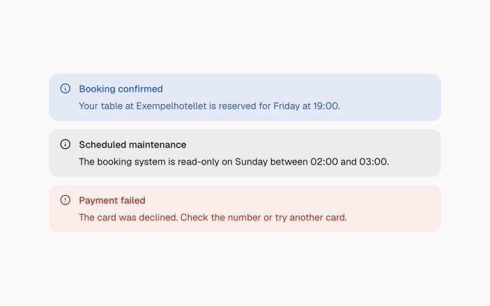Click "Your table at" text in blue alert
The image size is (490, 306).
coord(106,106)
